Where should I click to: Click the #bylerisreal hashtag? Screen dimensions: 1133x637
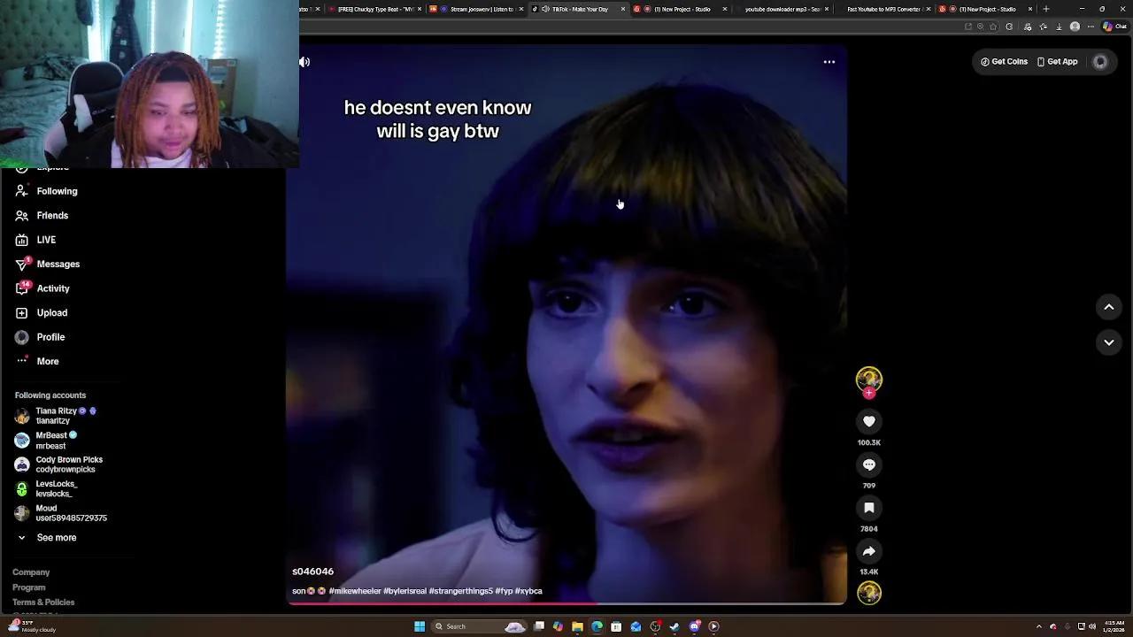[x=405, y=591]
